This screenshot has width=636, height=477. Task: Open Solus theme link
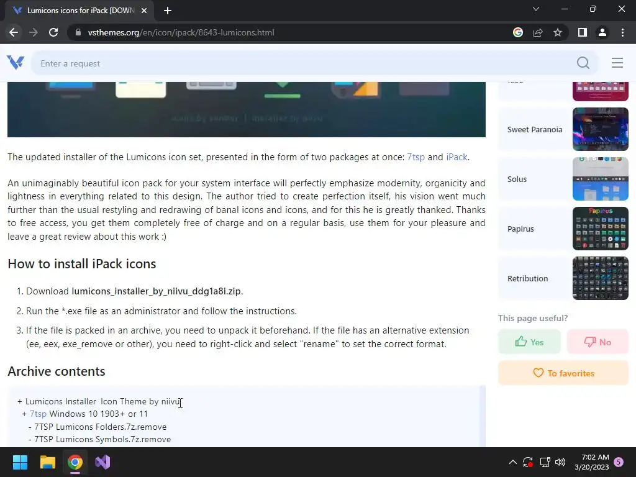coord(517,179)
